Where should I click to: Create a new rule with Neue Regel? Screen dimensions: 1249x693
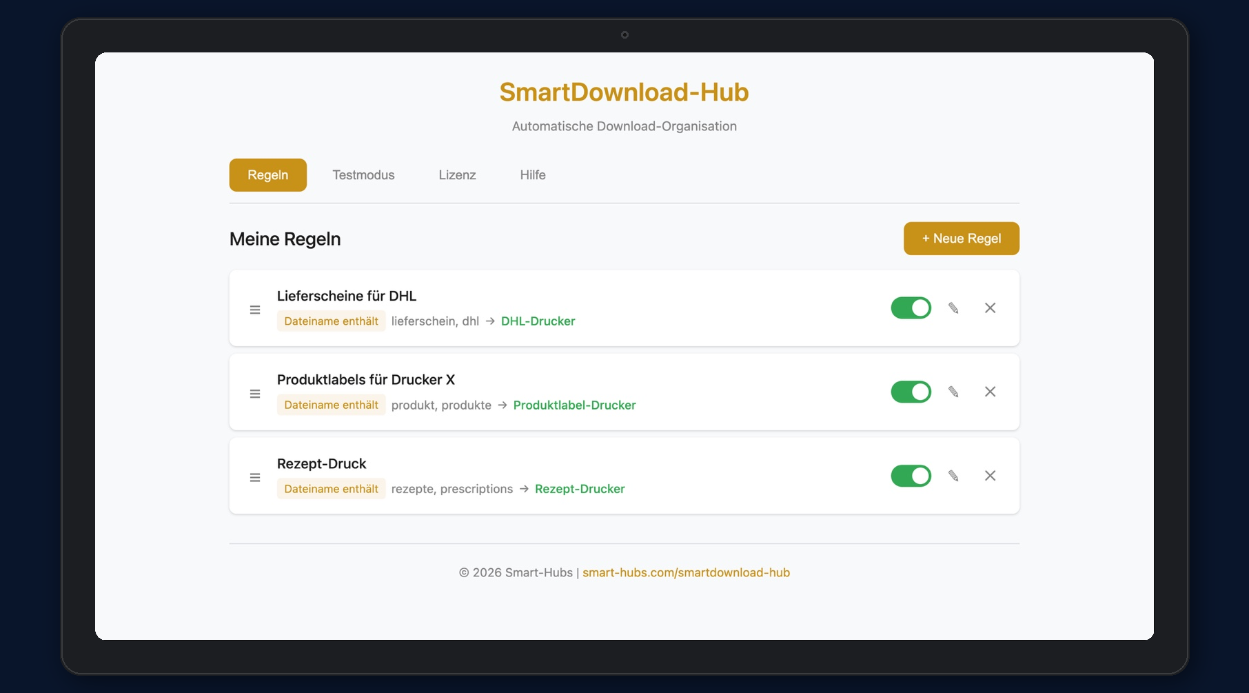961,239
